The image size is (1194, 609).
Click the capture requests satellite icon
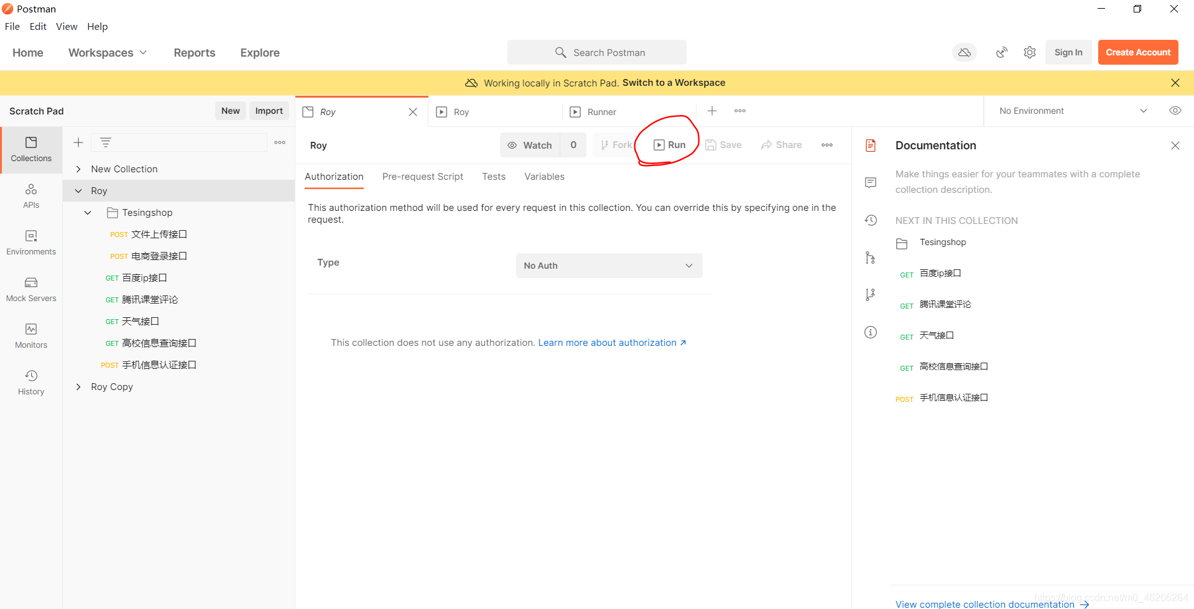[1002, 52]
